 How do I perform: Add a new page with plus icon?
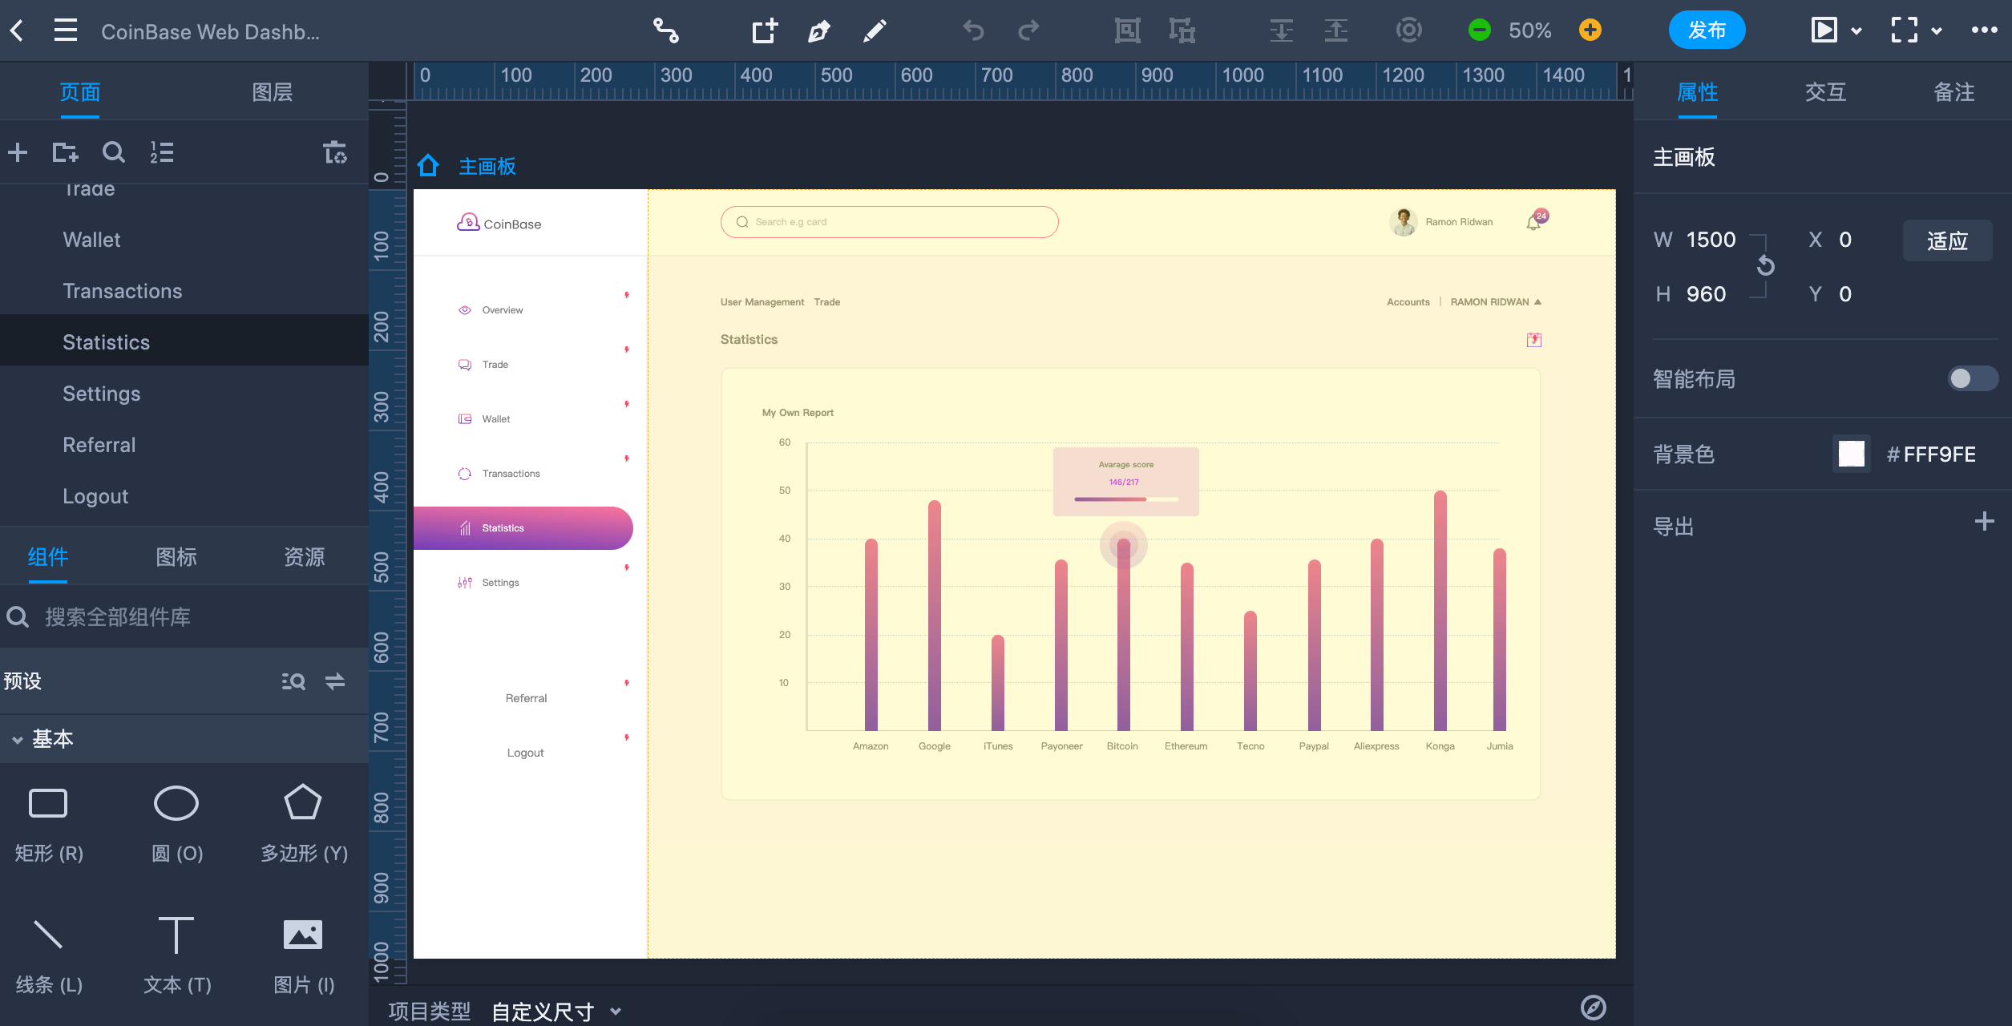(18, 152)
